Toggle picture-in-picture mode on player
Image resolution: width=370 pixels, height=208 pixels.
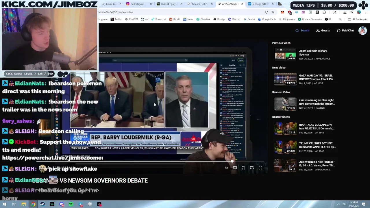point(252,168)
